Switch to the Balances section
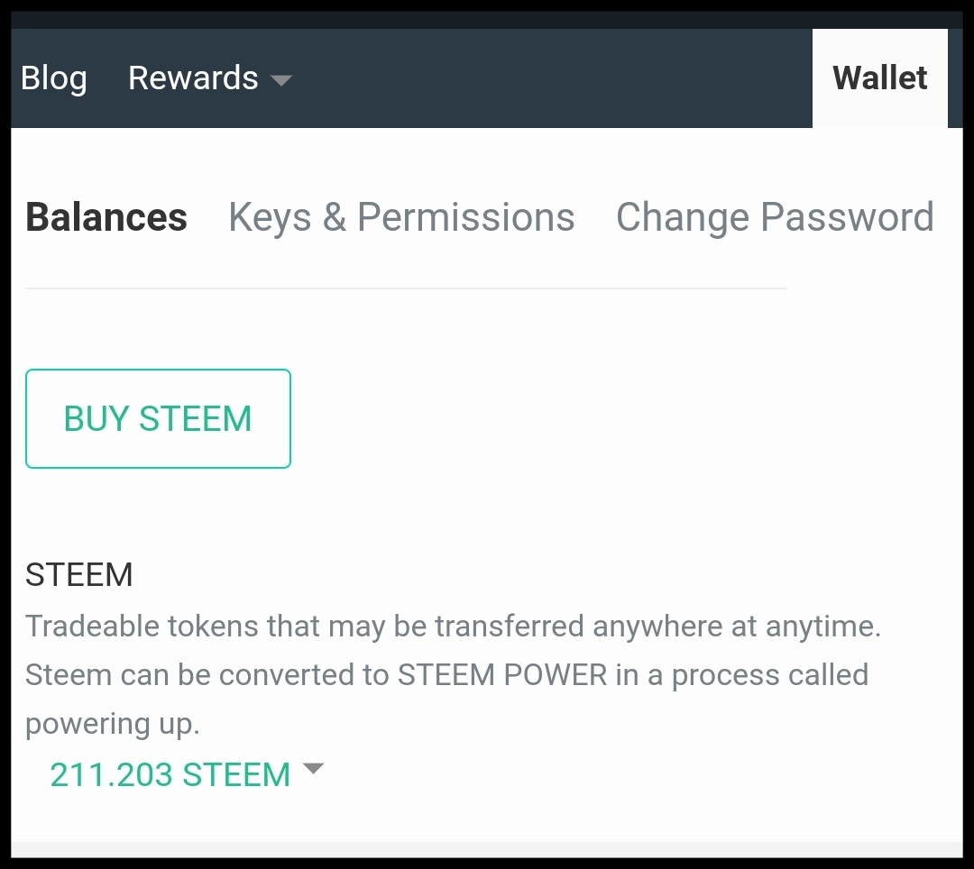 (x=106, y=217)
